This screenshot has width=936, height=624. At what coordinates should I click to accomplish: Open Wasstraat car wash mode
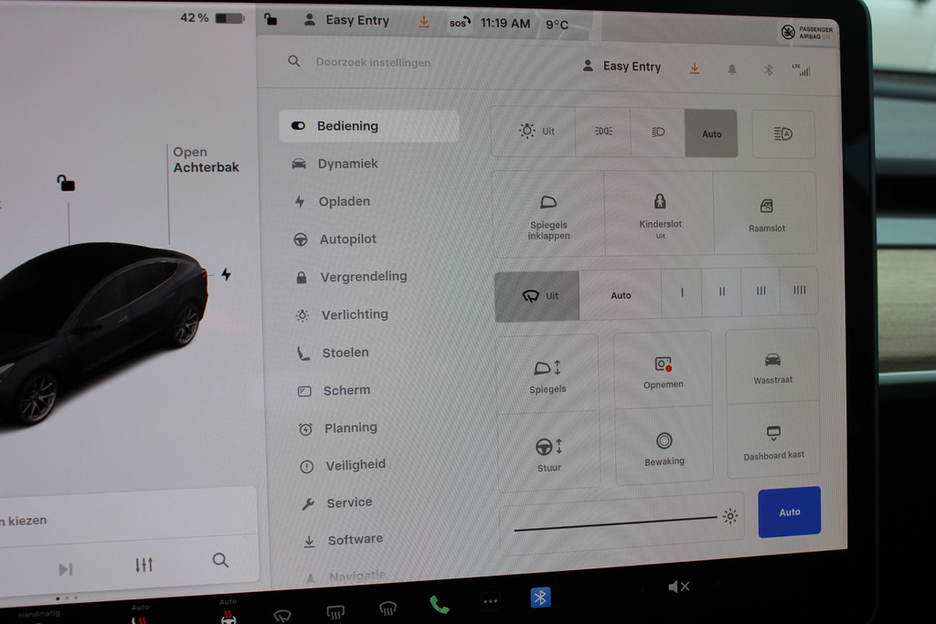click(x=772, y=367)
